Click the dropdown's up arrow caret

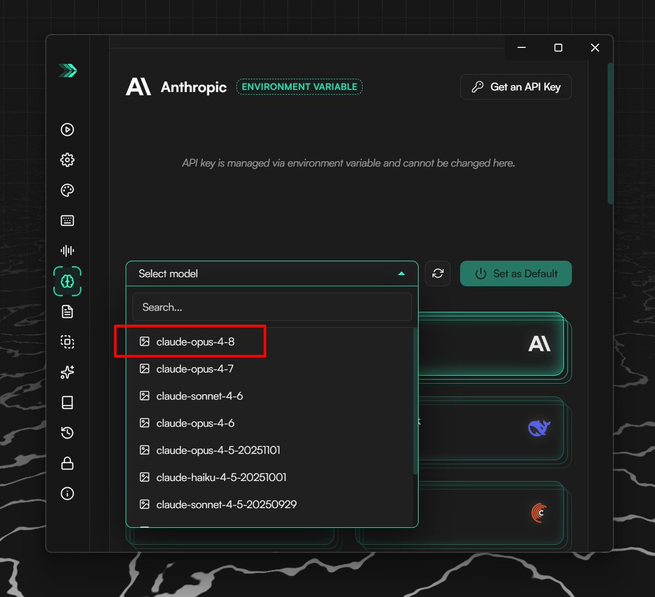click(402, 274)
